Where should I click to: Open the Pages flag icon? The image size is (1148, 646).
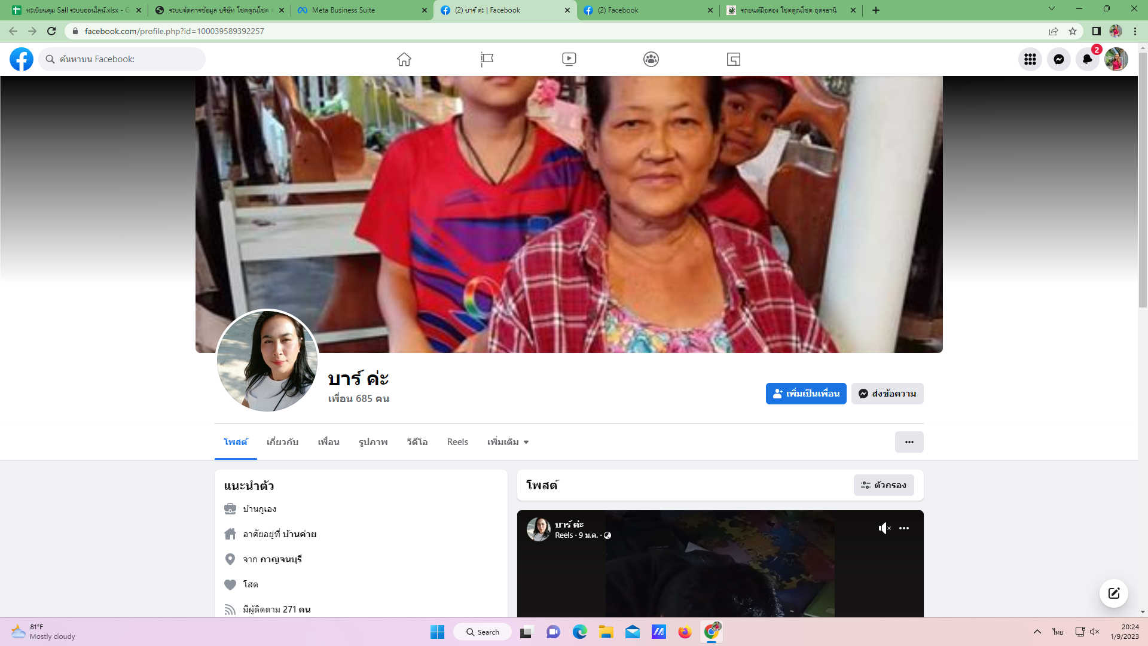tap(487, 59)
